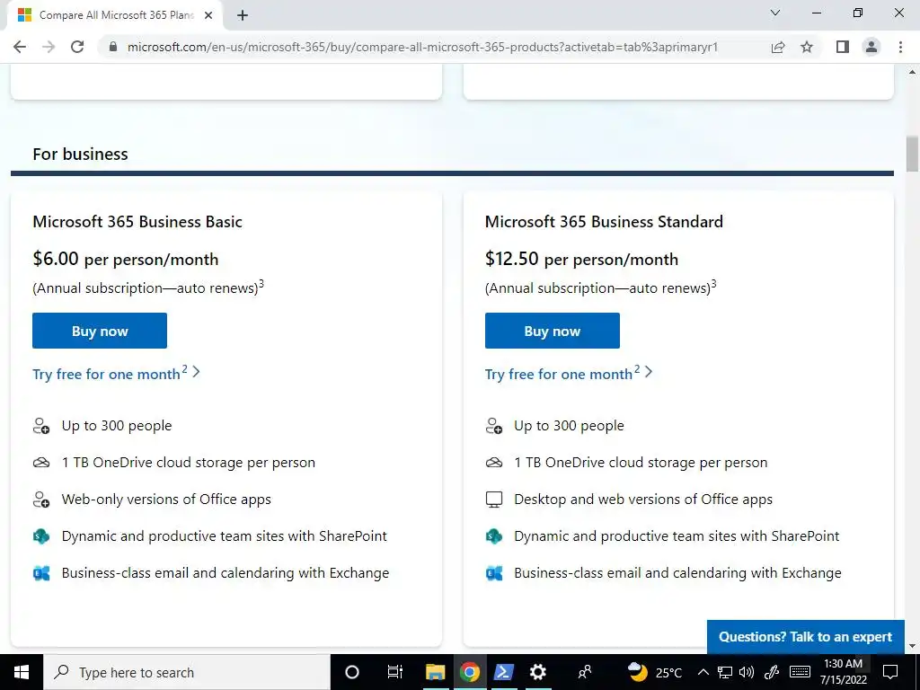Screen dimensions: 920x690
Task: Click Desktop and web versions of Office apps
Action: pos(643,500)
